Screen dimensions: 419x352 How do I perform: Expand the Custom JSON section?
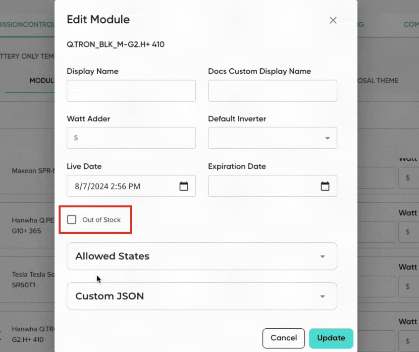click(x=201, y=296)
